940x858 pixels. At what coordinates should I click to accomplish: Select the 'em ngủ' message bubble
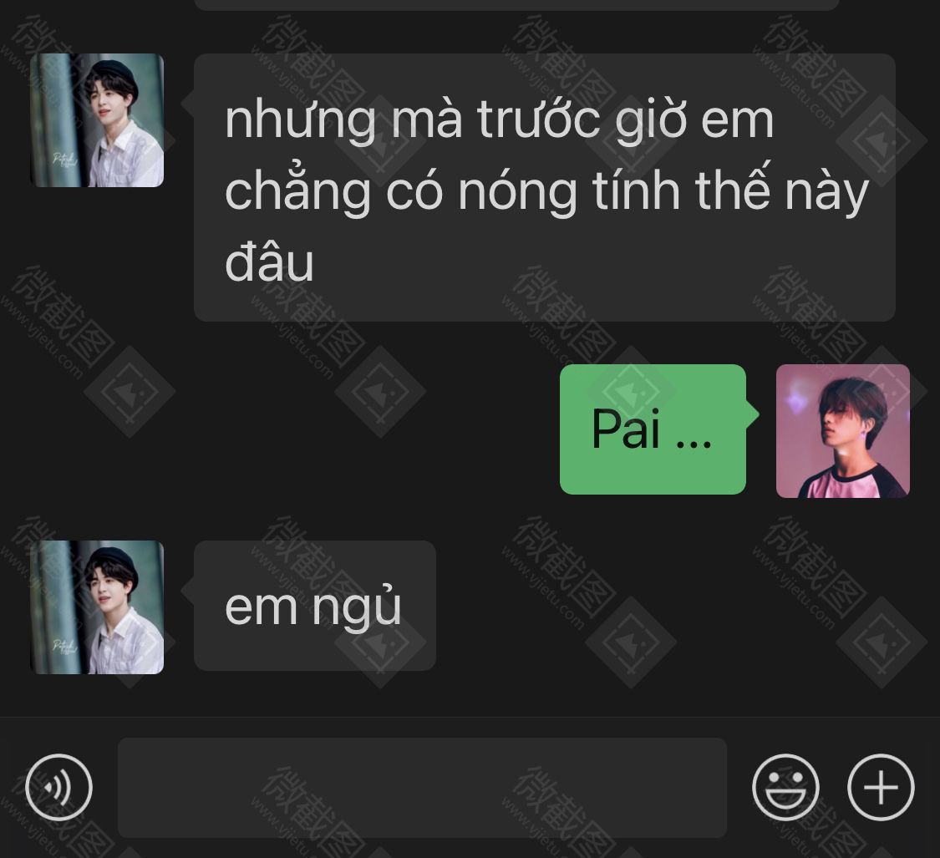click(315, 606)
